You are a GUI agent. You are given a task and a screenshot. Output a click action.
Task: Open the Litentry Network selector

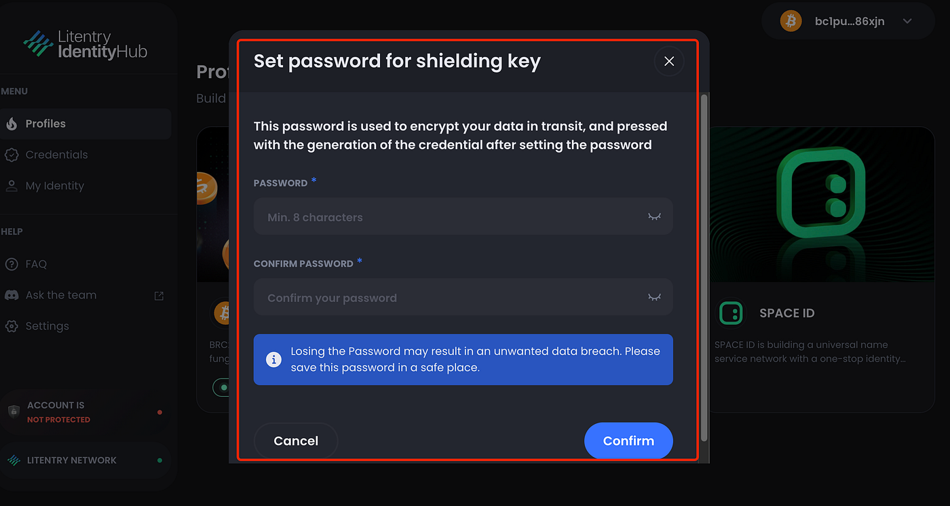[x=85, y=460]
